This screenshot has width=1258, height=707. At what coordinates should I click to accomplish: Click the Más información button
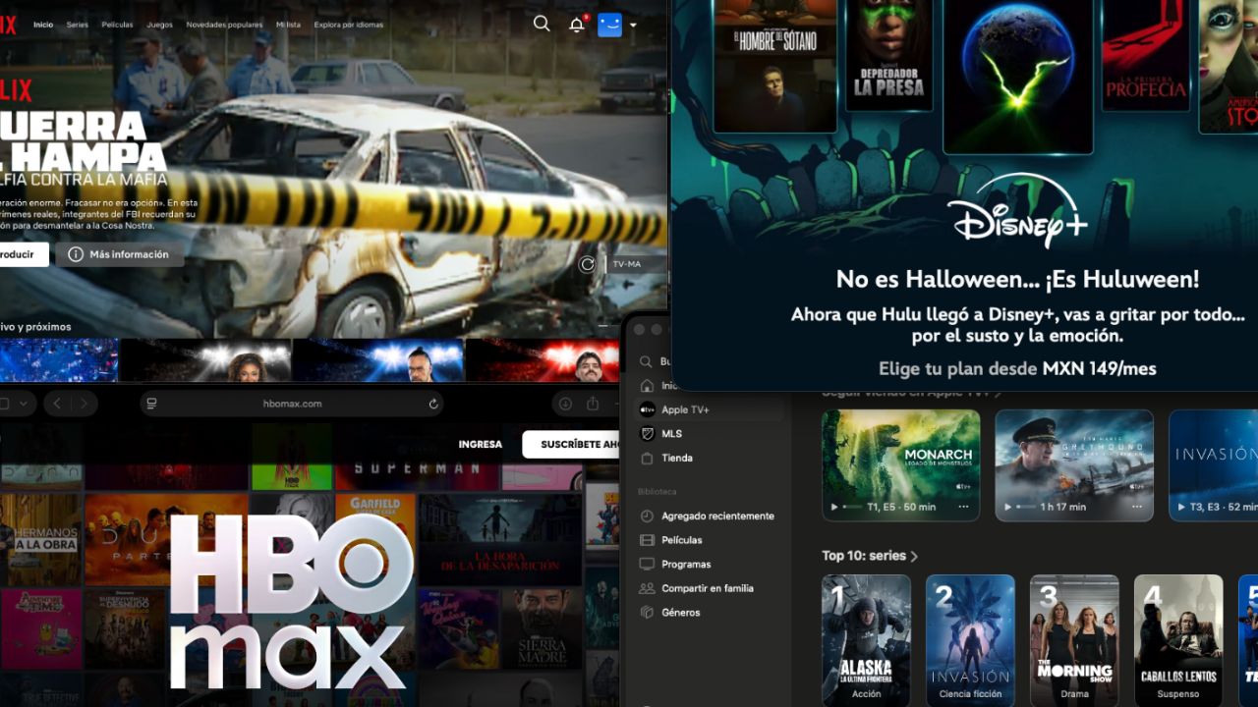point(119,254)
